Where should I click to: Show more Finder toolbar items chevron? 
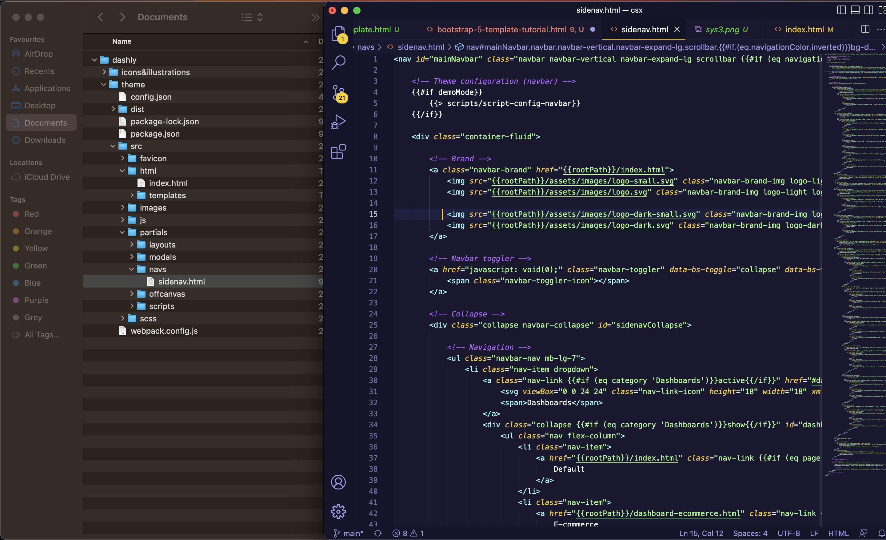[316, 17]
